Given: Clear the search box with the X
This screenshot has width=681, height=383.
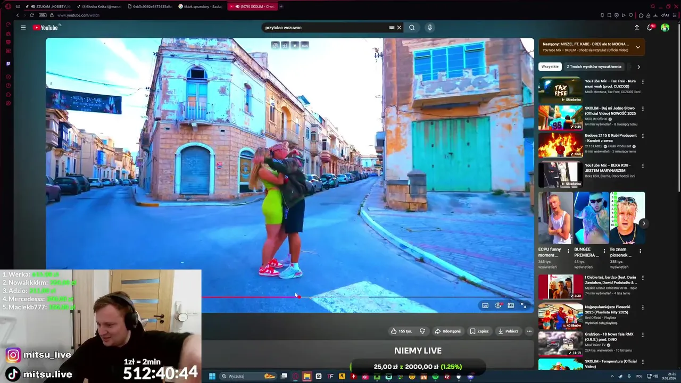Looking at the screenshot, I should [399, 28].
